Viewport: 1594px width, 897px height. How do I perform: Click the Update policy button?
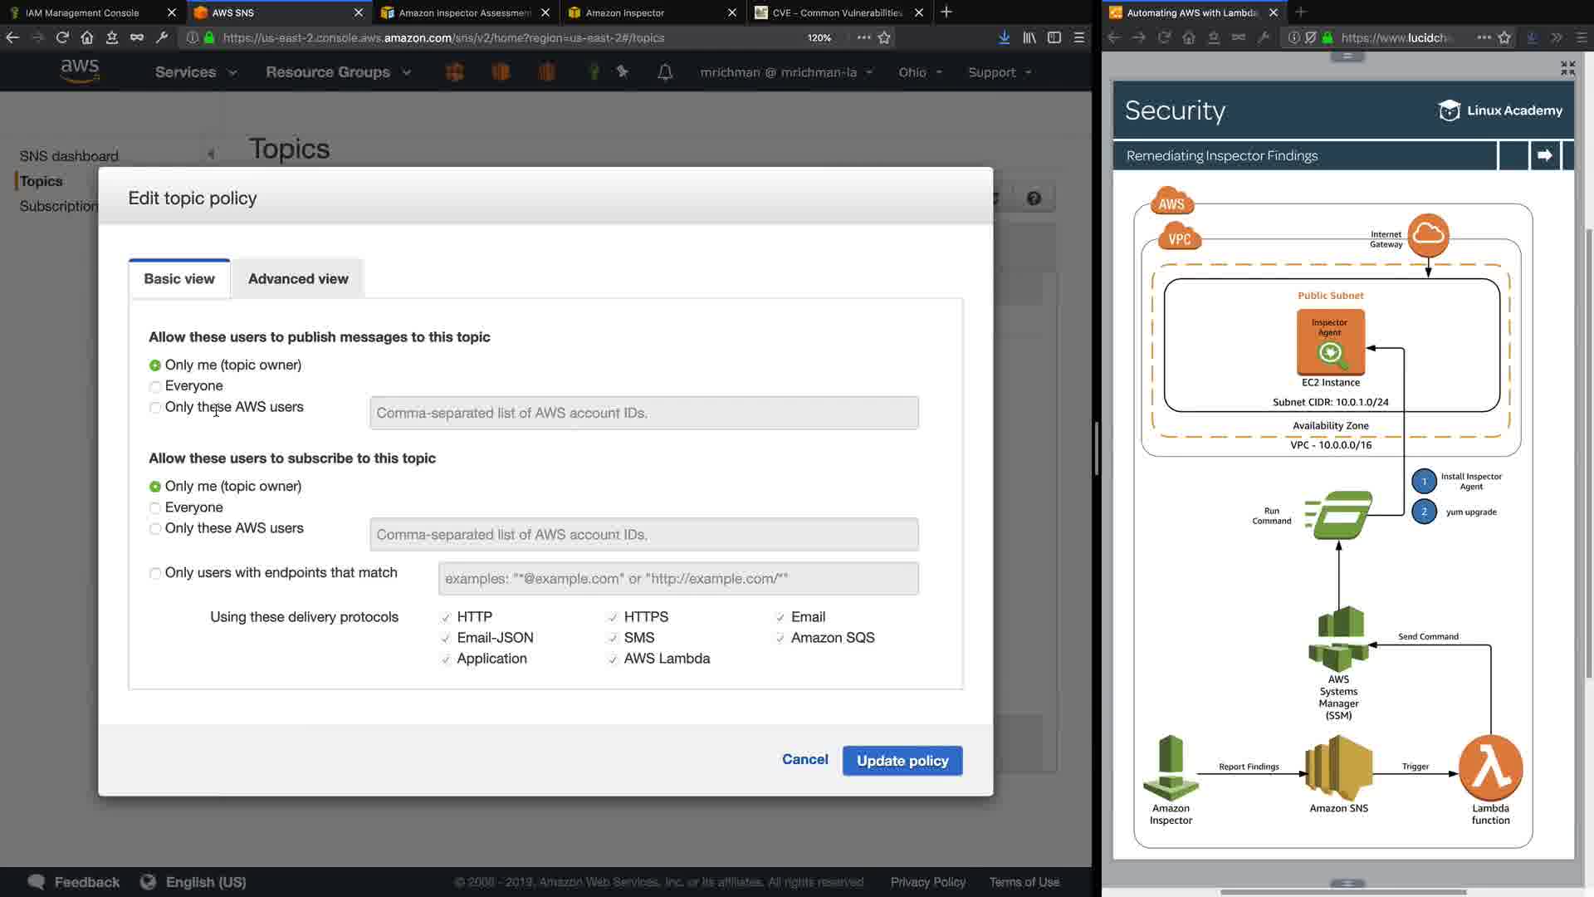[x=902, y=761]
